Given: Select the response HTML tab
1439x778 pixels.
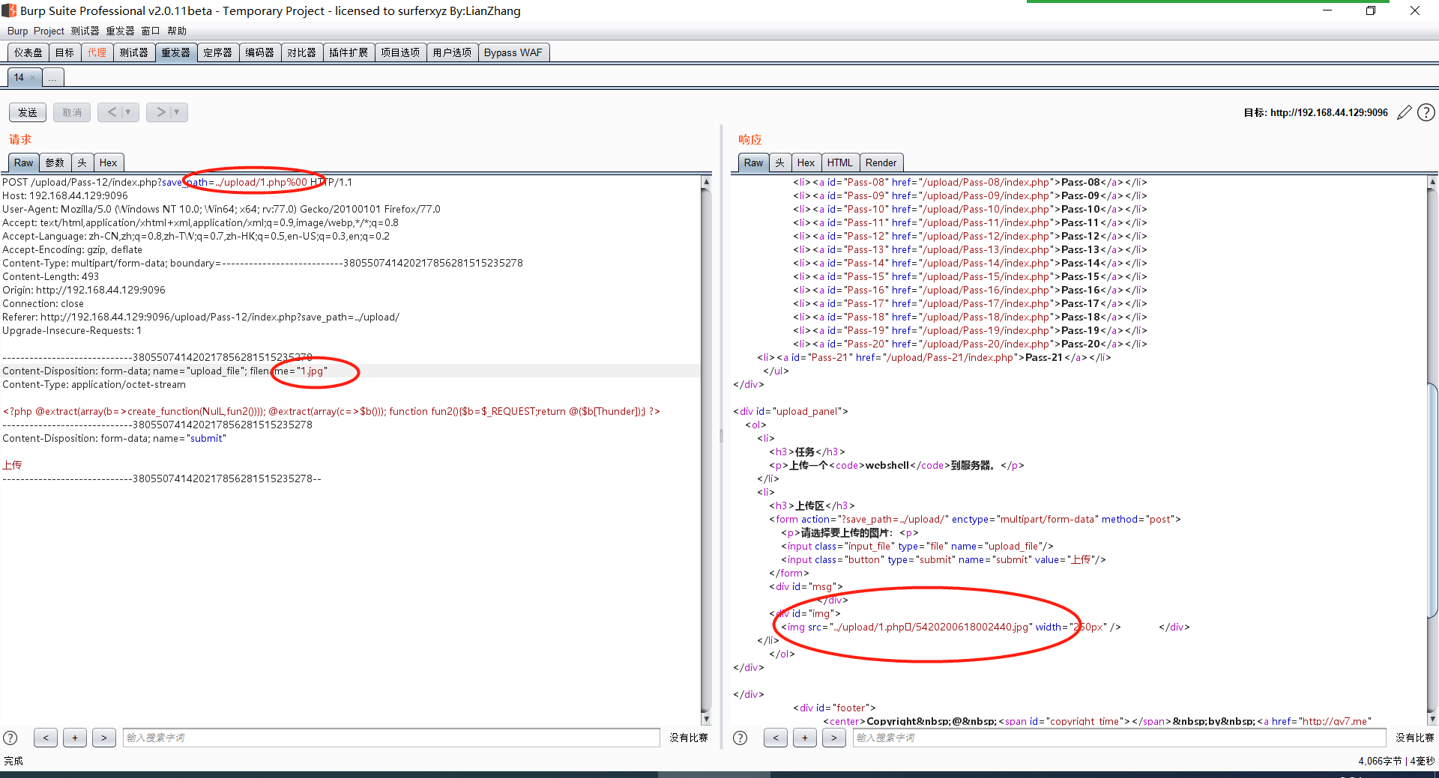Looking at the screenshot, I should click(839, 162).
